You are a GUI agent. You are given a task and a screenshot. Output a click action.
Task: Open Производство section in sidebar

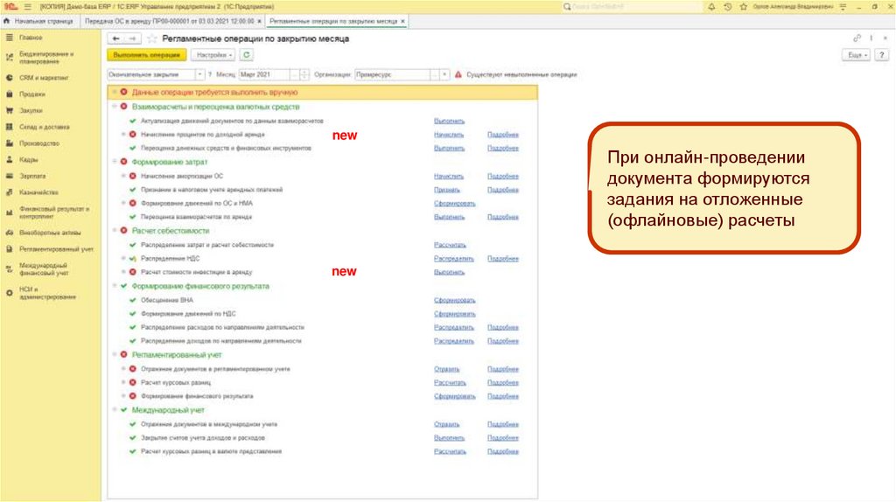[x=38, y=143]
